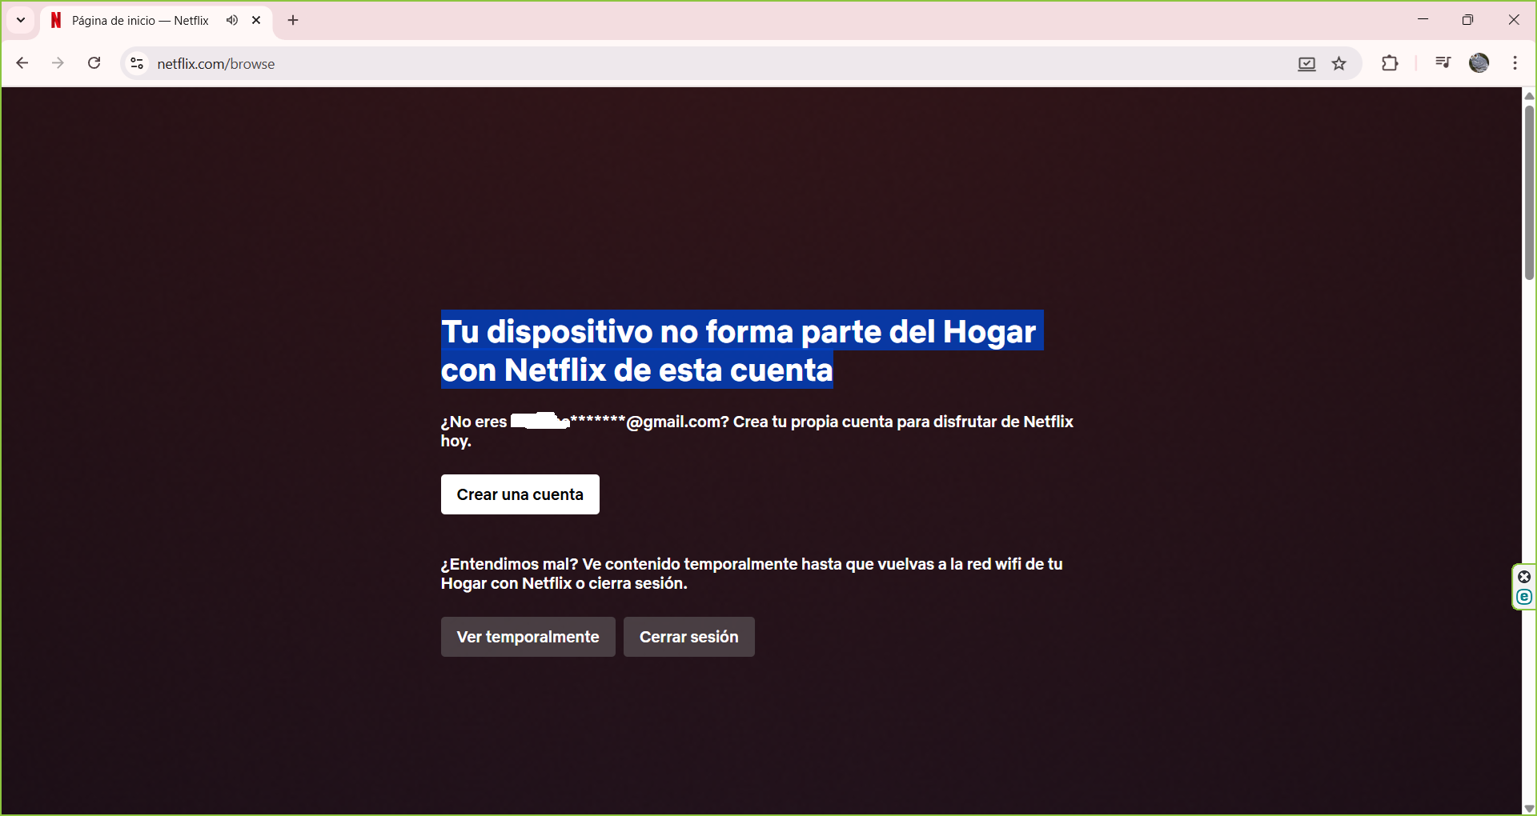Reload the Netflix page

pos(94,63)
